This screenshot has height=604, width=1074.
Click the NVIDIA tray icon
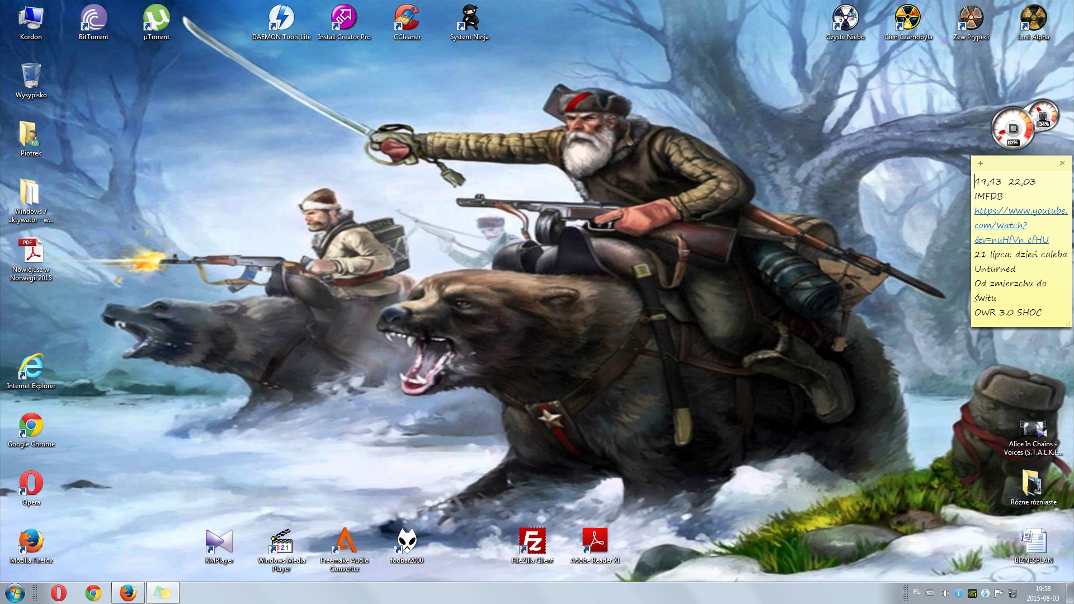coord(972,593)
